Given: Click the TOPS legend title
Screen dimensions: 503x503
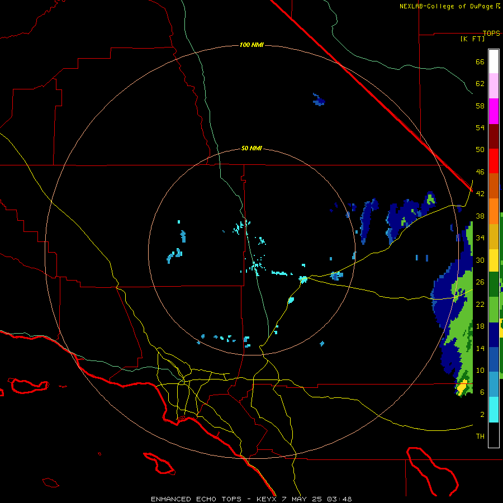Looking at the screenshot, I should coord(491,33).
